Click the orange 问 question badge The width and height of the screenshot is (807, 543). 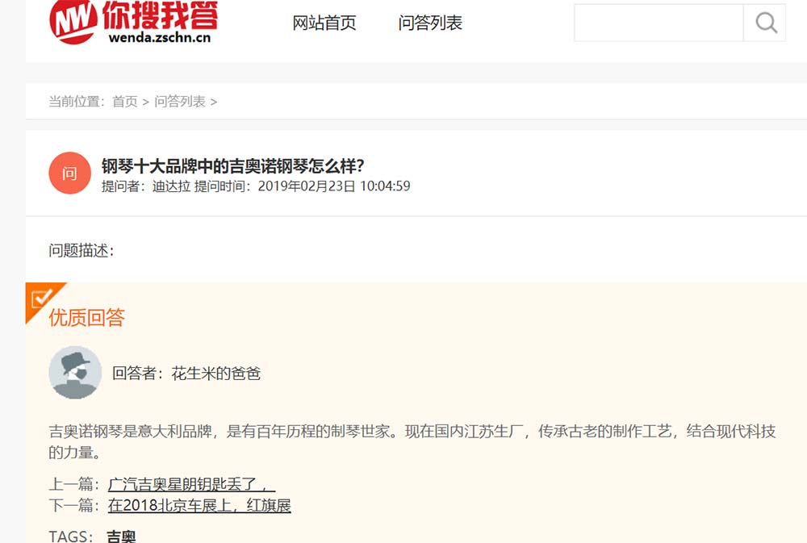(x=70, y=173)
